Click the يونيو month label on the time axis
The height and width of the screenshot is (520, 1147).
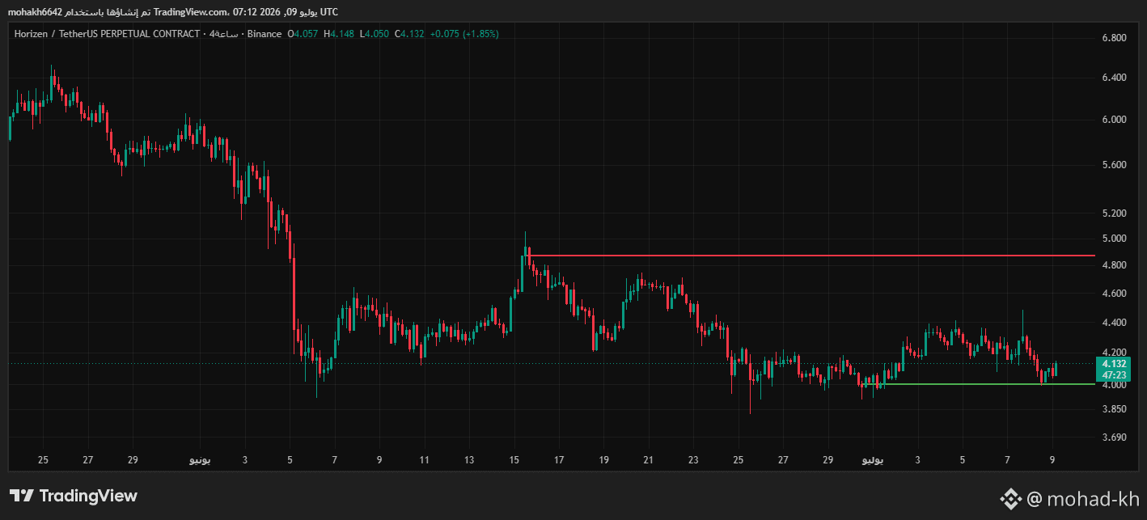pyautogui.click(x=200, y=460)
